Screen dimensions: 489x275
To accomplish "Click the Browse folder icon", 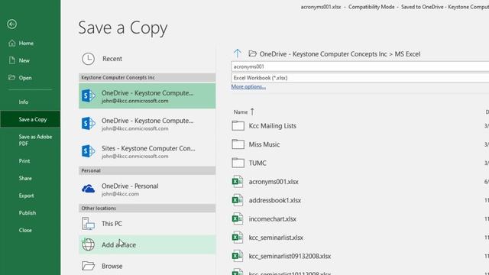I will point(89,266).
